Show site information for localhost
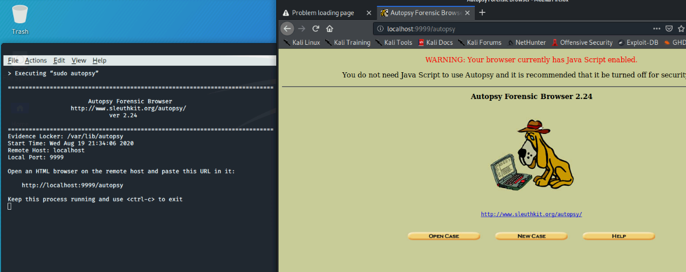This screenshot has width=686, height=272. (380, 29)
